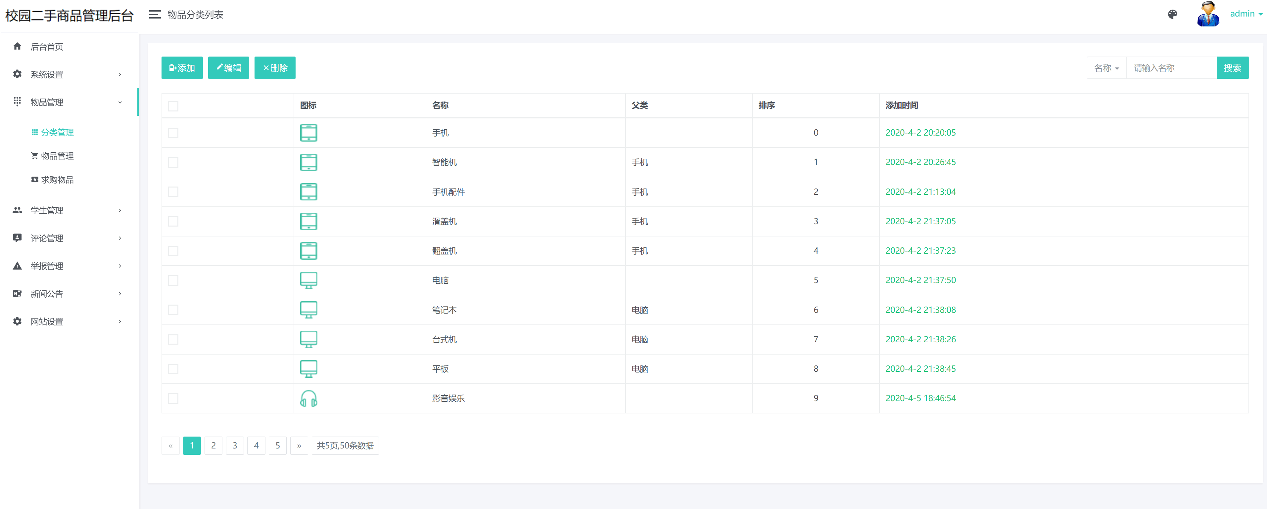Click the monitor icon in 台式机 row
1267x509 pixels.
(308, 339)
